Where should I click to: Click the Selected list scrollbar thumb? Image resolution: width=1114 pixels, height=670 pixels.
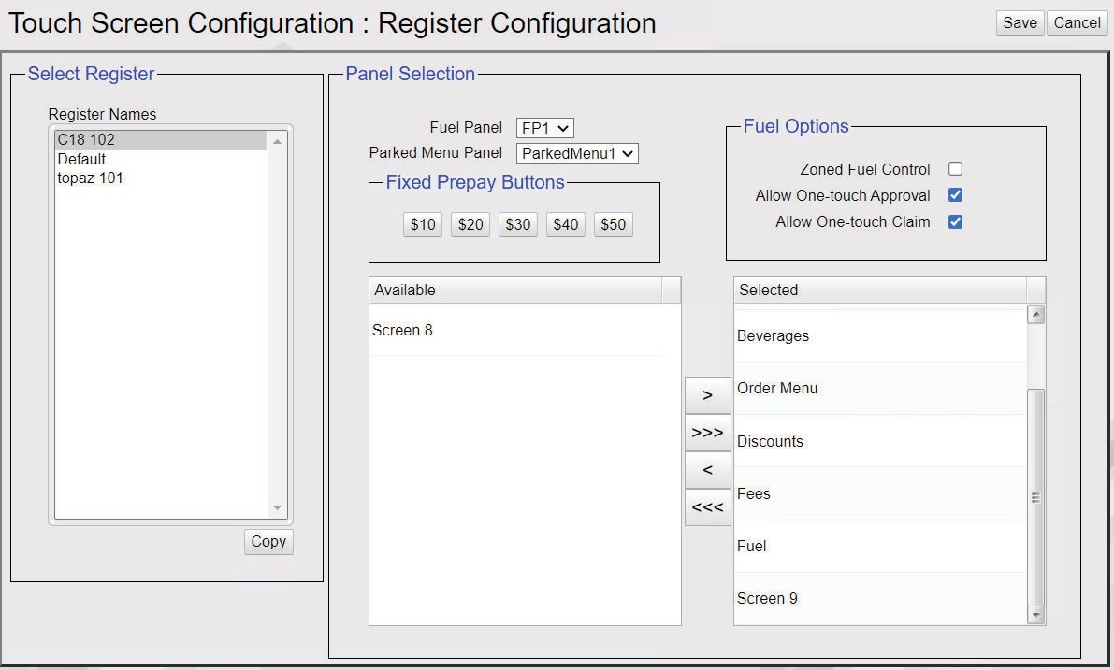coord(1035,497)
